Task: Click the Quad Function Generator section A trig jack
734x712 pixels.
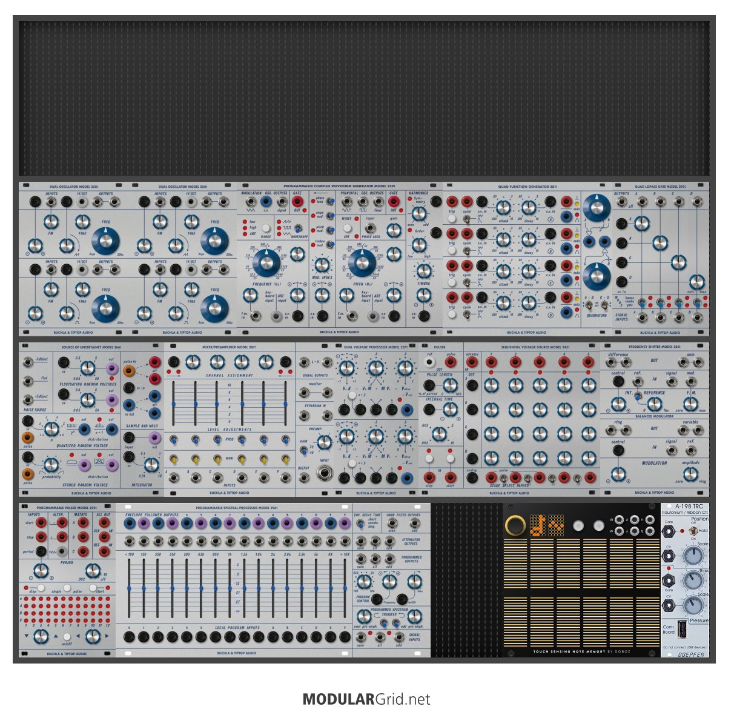Action: [x=452, y=202]
